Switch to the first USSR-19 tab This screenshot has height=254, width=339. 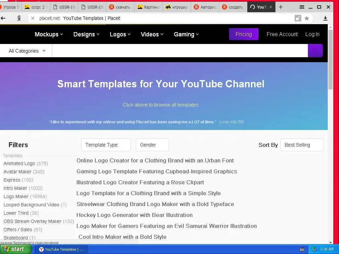click(64, 7)
